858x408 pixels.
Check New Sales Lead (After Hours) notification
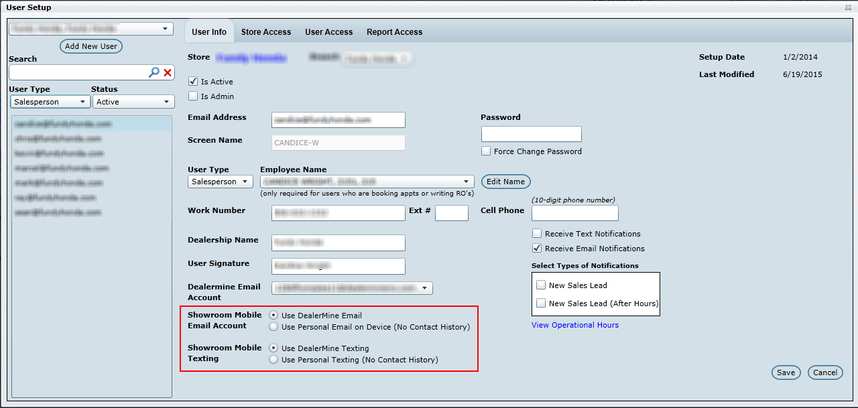[541, 303]
